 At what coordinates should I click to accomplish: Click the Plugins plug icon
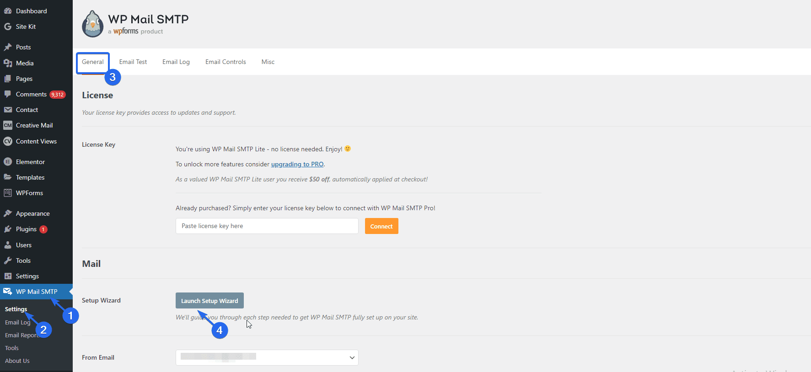coord(8,229)
